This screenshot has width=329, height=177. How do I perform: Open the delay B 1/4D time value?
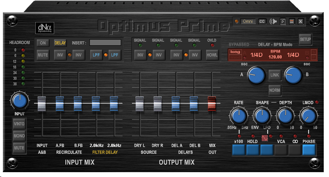(293, 55)
